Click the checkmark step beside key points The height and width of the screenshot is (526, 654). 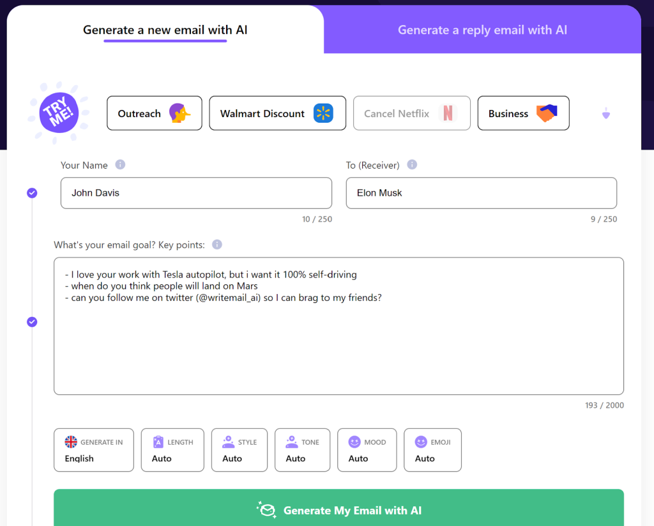coord(32,322)
